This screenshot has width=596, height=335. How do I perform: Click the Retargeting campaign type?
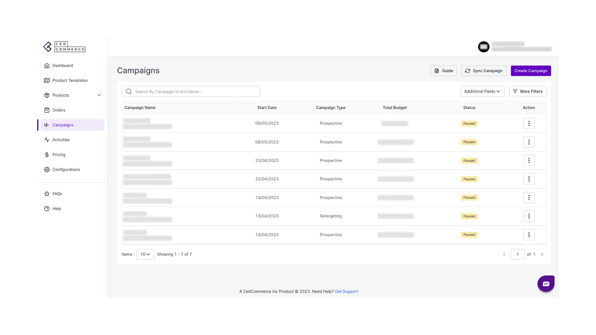(x=331, y=216)
